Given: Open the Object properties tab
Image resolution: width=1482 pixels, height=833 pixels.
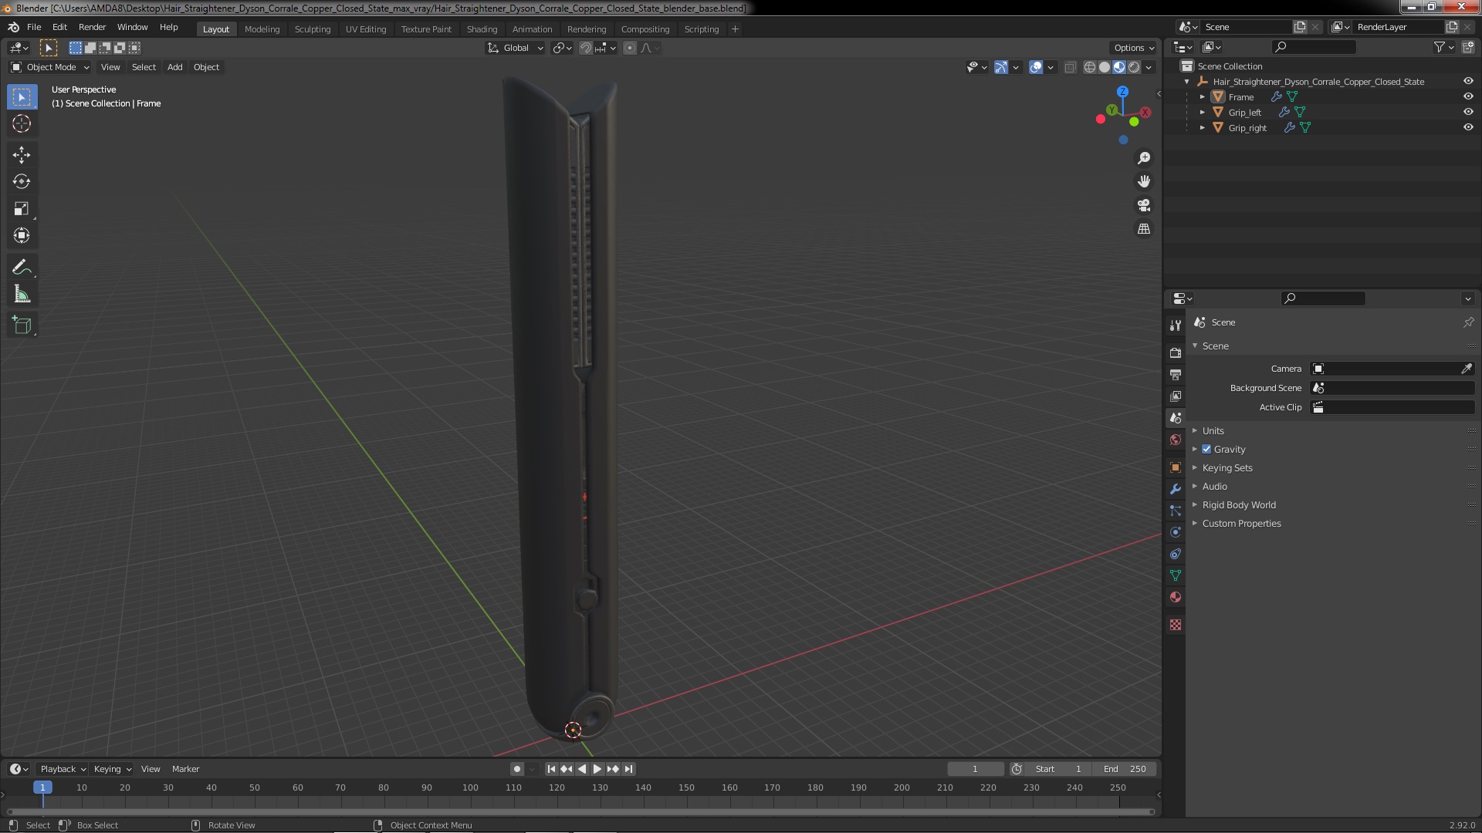Looking at the screenshot, I should tap(1175, 467).
